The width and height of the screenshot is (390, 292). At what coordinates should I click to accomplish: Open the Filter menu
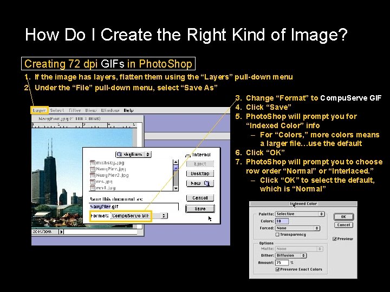75,110
